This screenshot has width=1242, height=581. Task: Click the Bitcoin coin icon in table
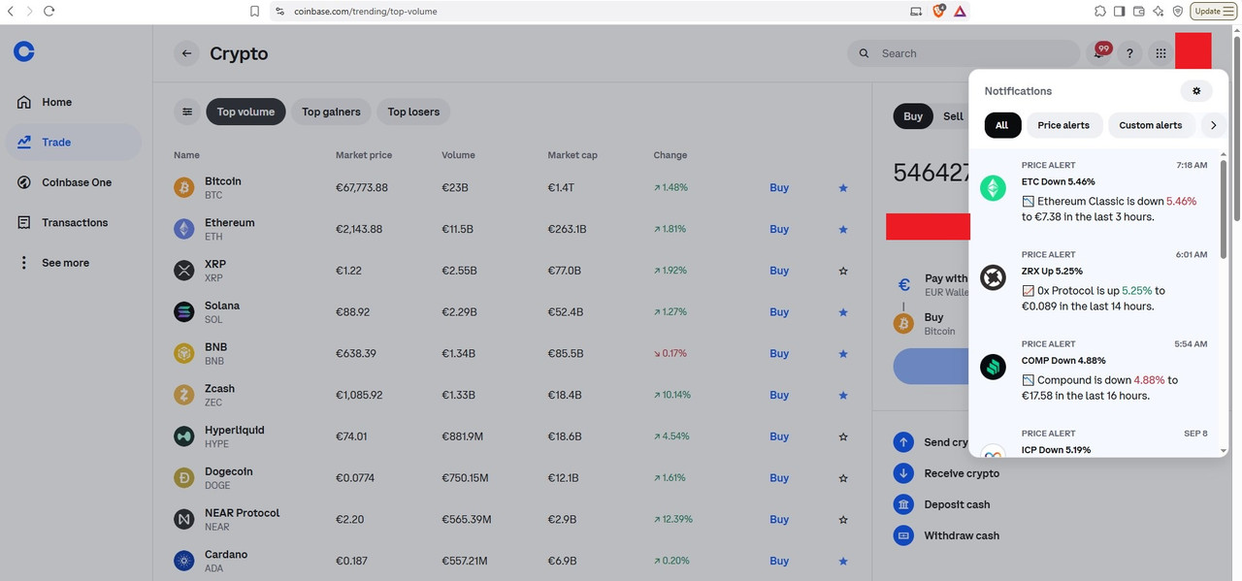[183, 188]
